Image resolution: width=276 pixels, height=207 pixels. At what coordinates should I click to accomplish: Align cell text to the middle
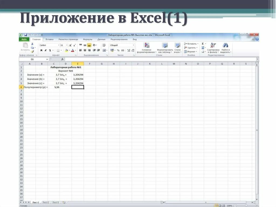coord(85,45)
